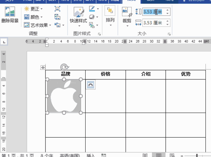The height and width of the screenshot is (157, 211).
Task: Open the Picture Styles dialog launcher
Action: (x=100, y=34)
